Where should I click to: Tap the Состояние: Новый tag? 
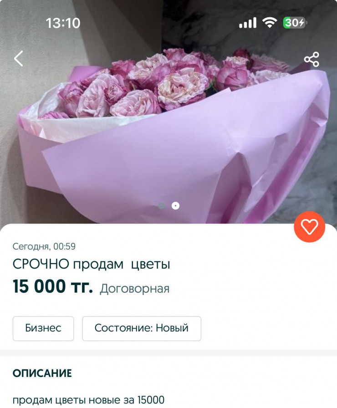(142, 328)
